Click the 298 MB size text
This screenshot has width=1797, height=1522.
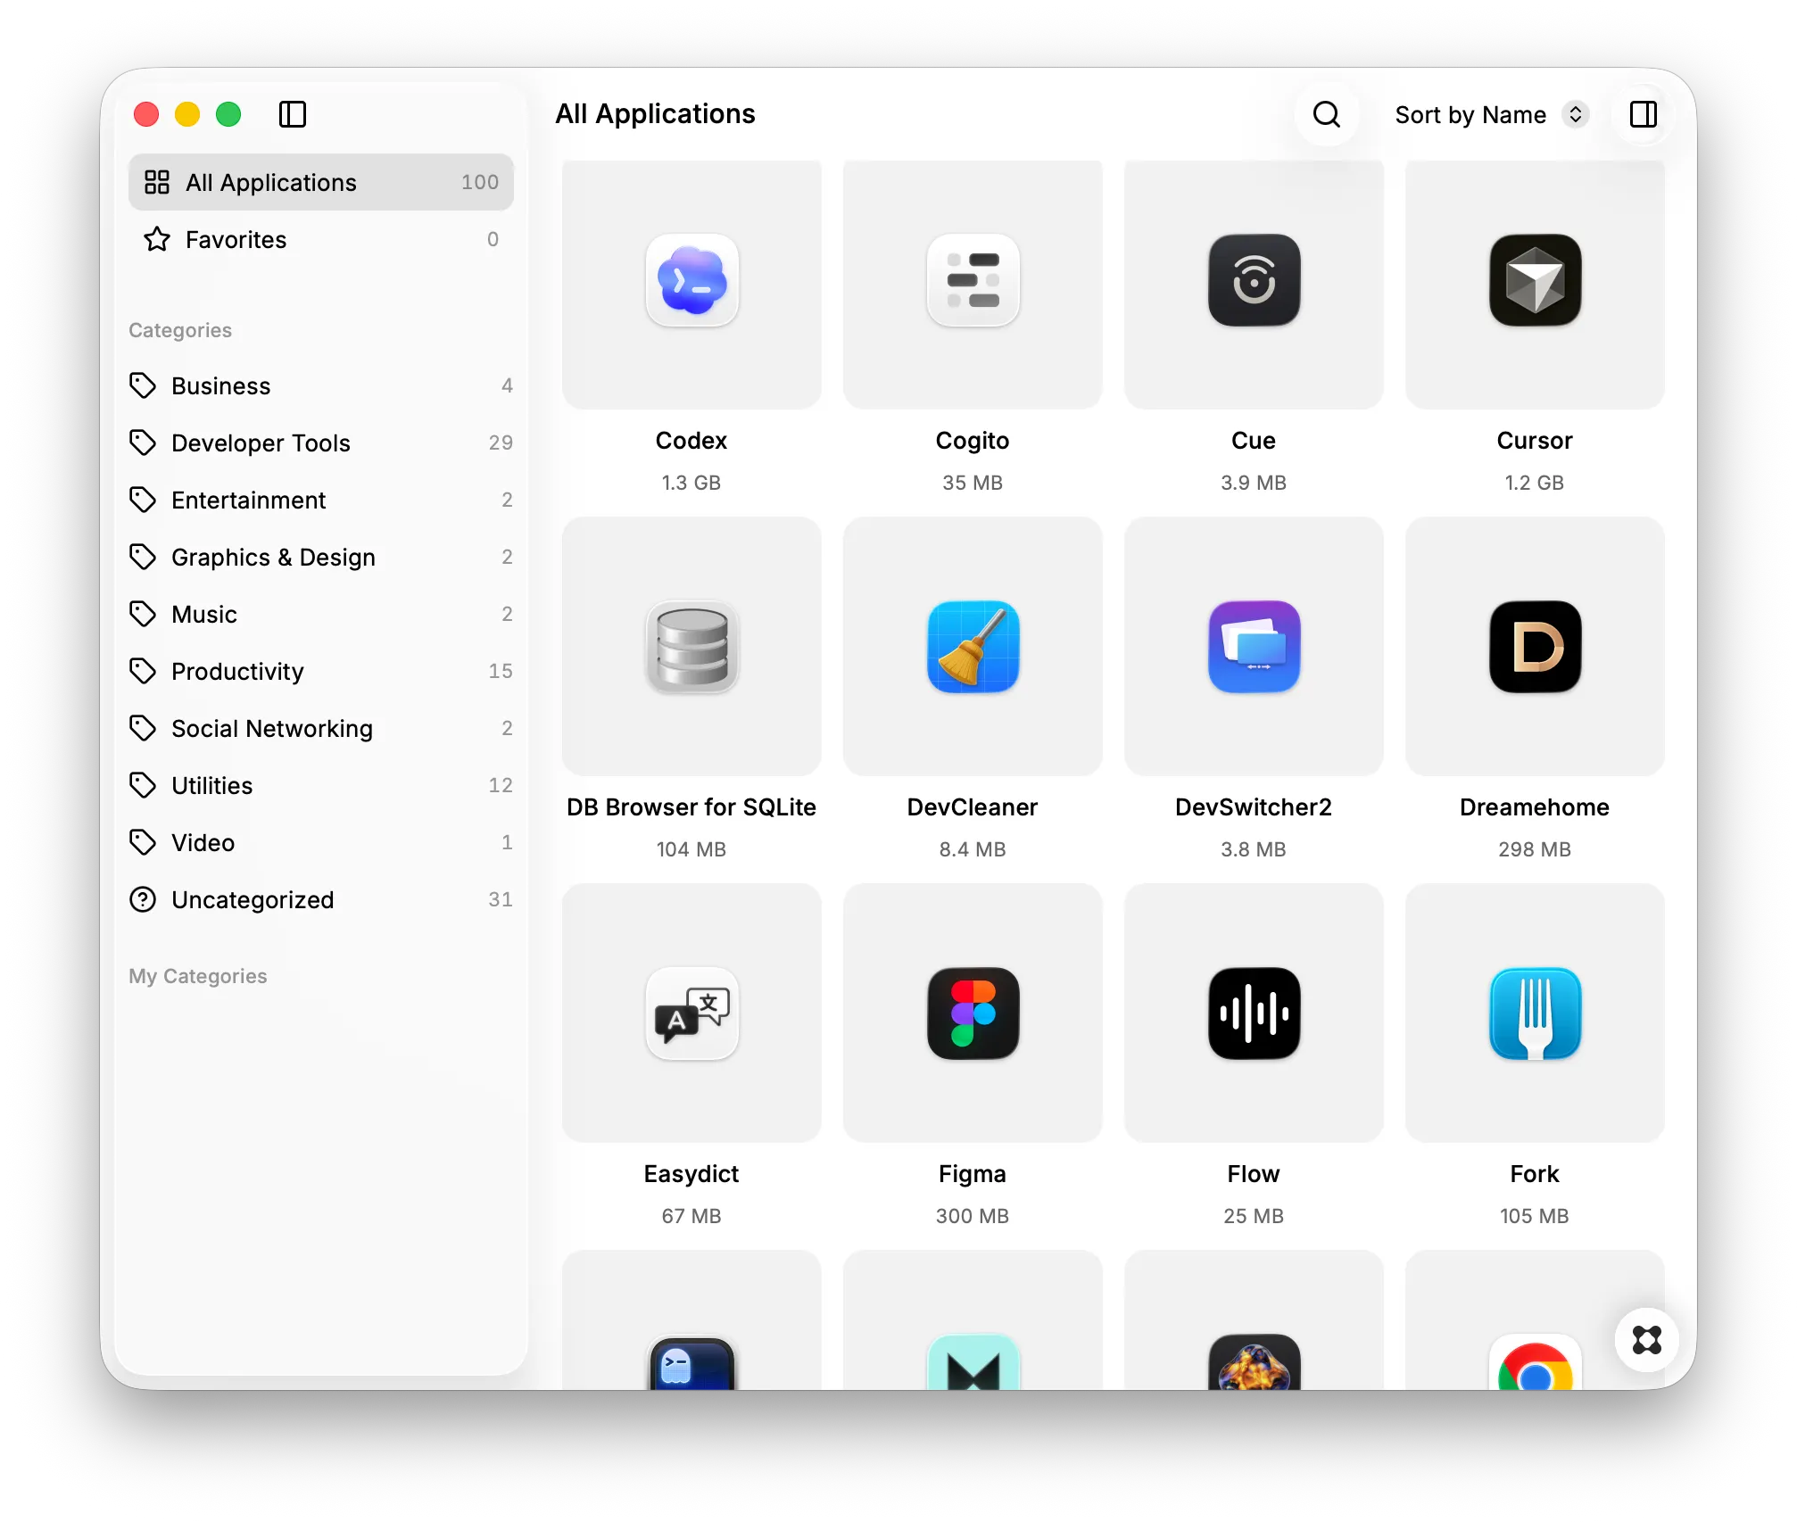point(1535,849)
